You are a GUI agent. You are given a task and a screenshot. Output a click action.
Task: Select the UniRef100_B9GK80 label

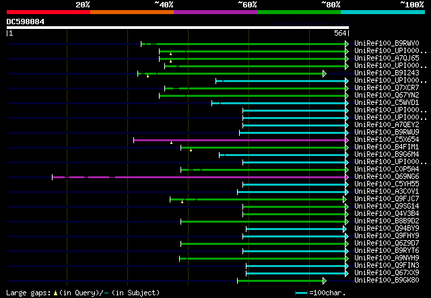pyautogui.click(x=387, y=281)
